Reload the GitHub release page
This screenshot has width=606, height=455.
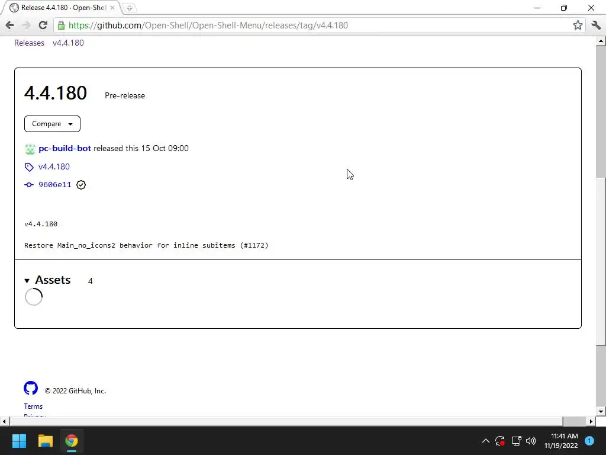pos(43,25)
